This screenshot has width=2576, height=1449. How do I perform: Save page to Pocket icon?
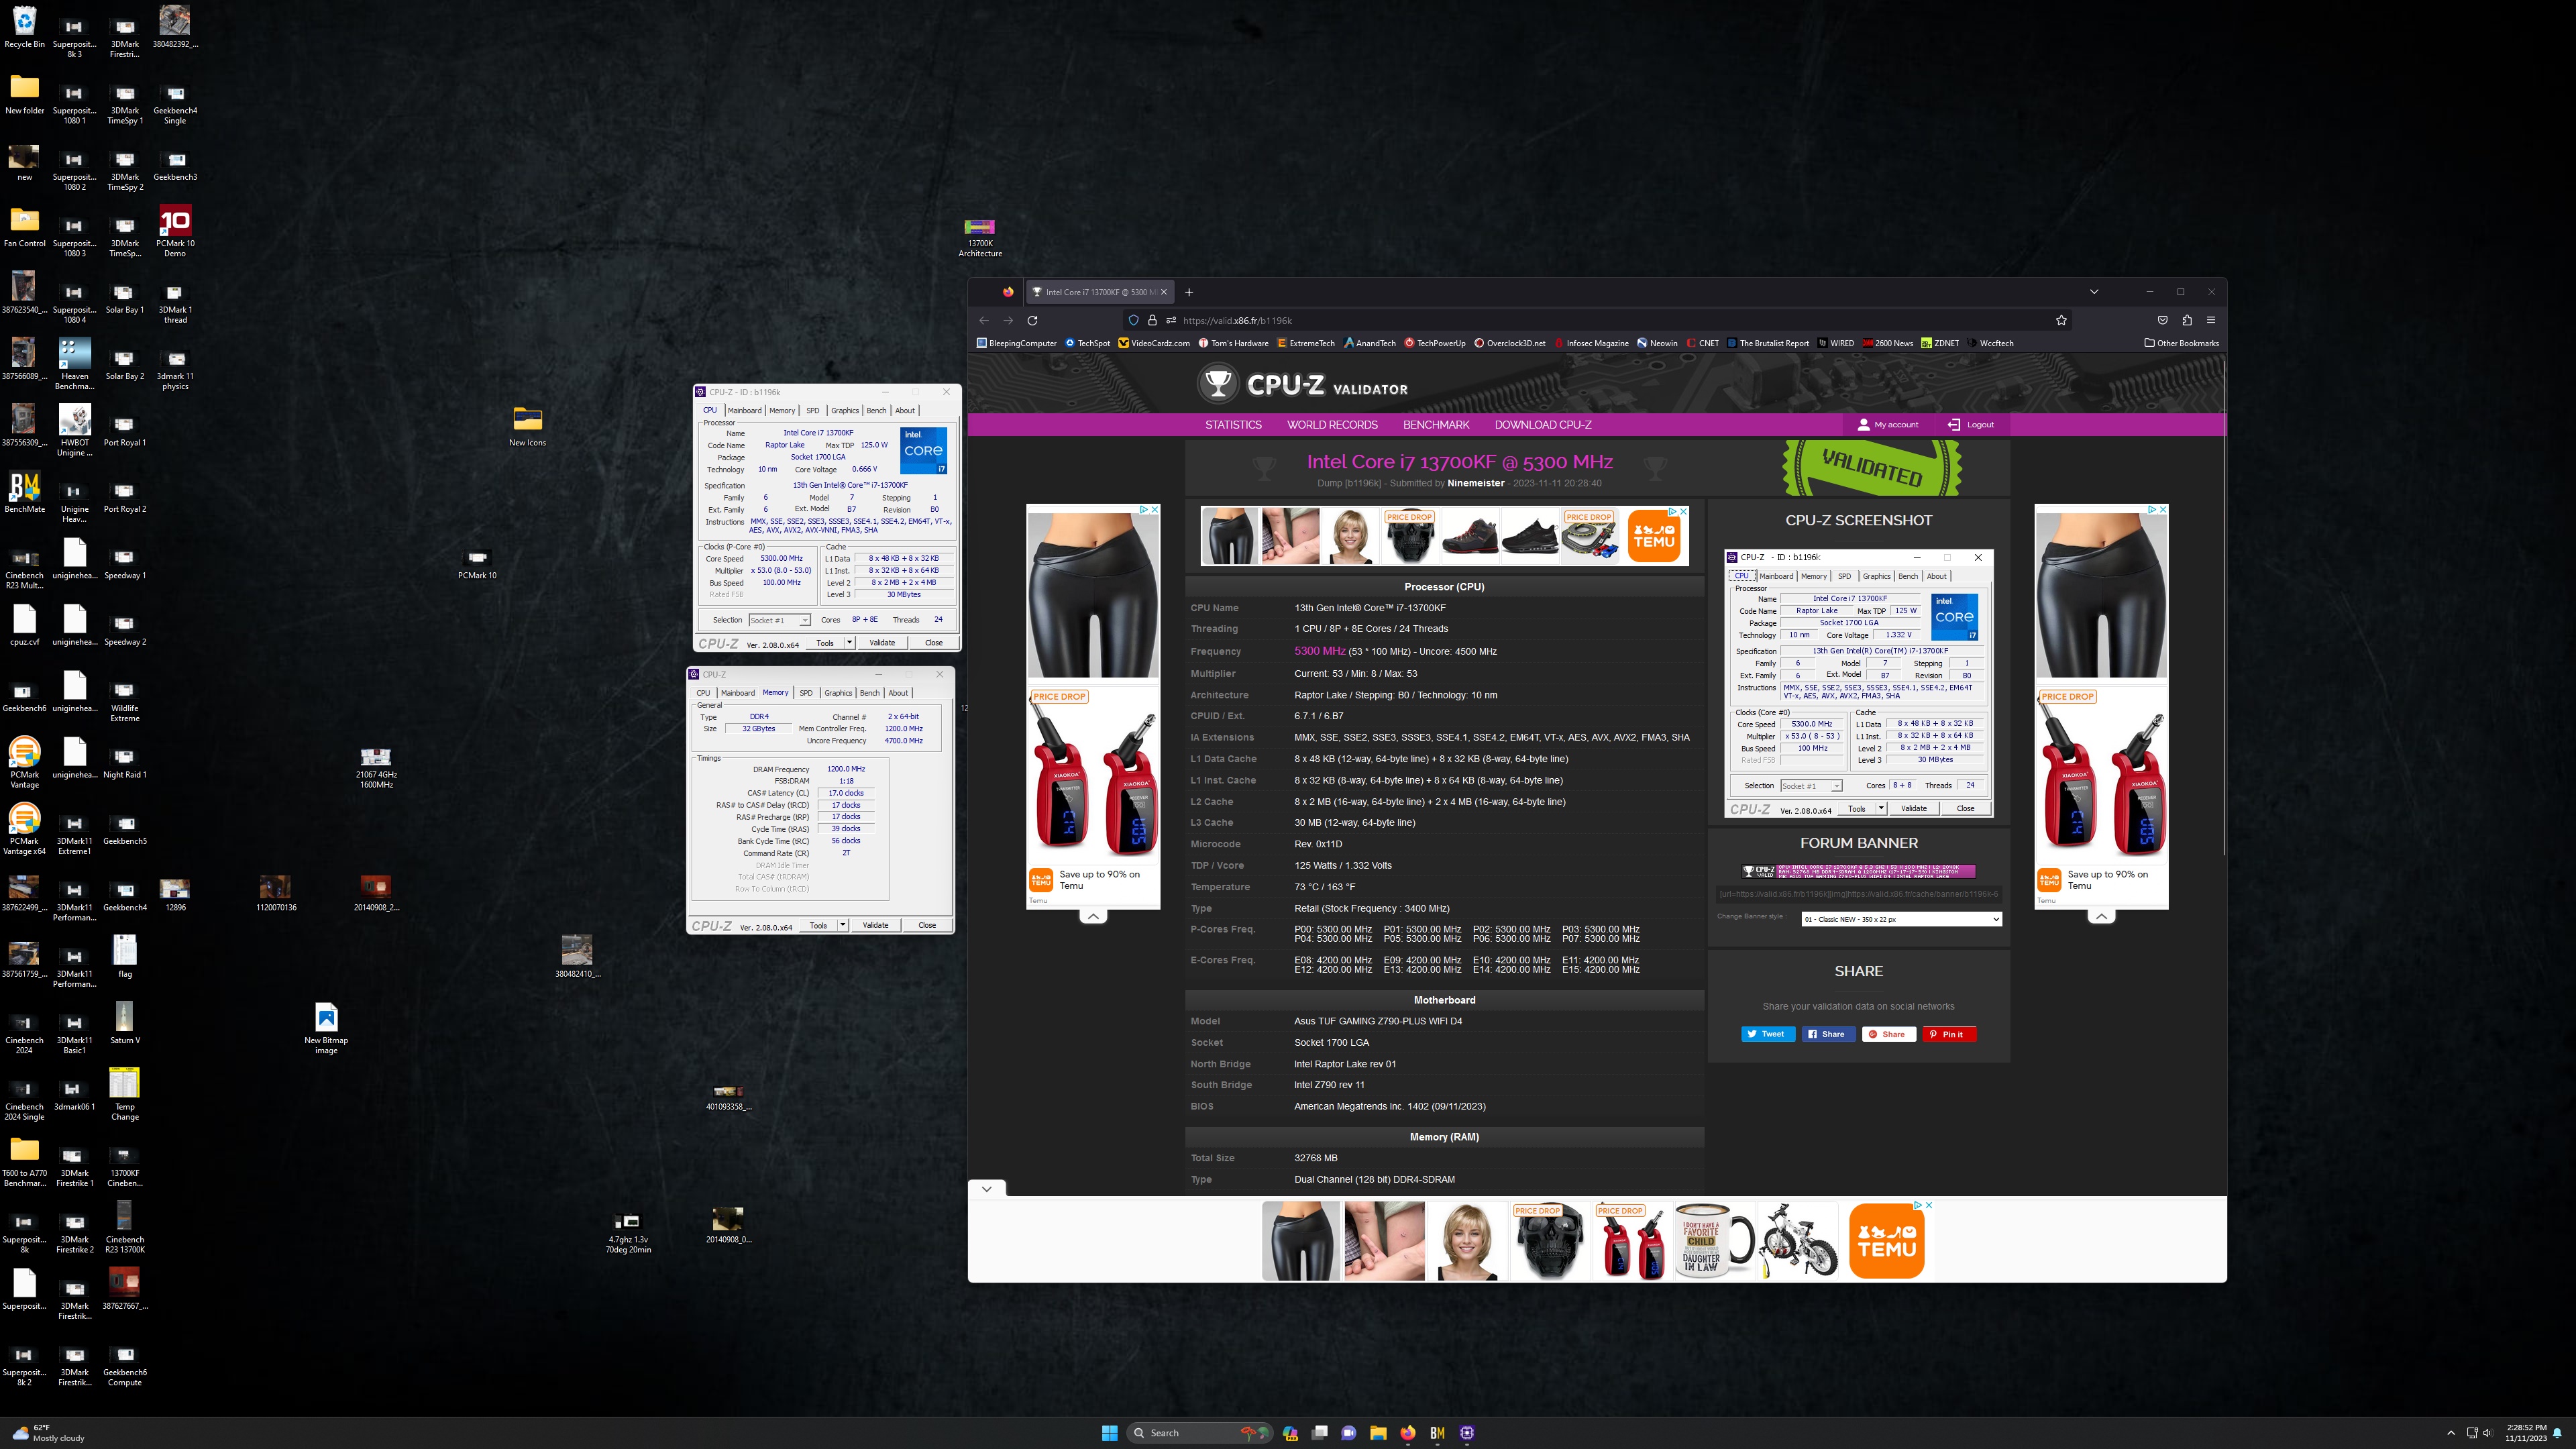2163,320
